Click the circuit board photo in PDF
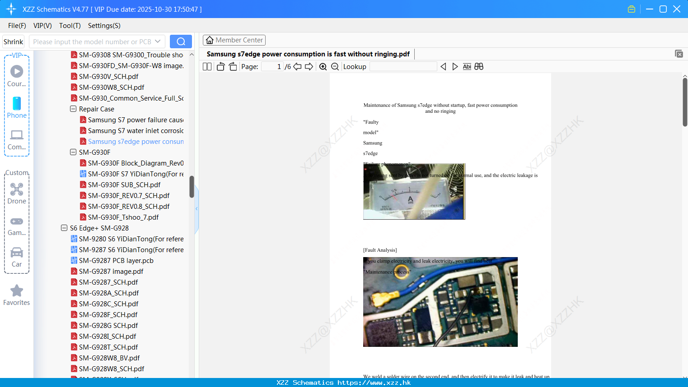The height and width of the screenshot is (387, 688). pos(440,302)
